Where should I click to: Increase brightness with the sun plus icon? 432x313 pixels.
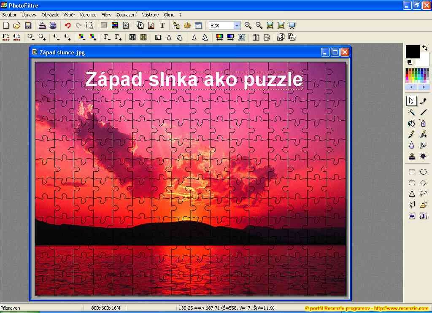click(42, 37)
